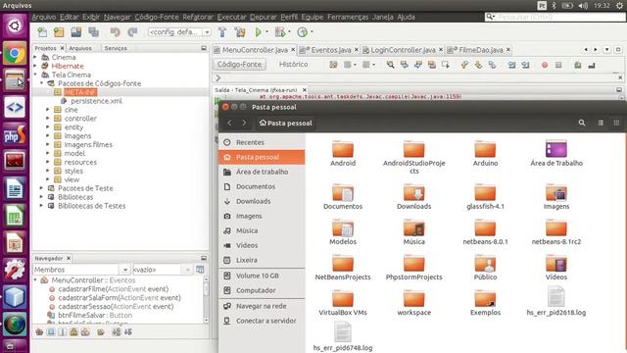Select the NetBeansProjects folder
627x353 pixels.
pos(343,268)
